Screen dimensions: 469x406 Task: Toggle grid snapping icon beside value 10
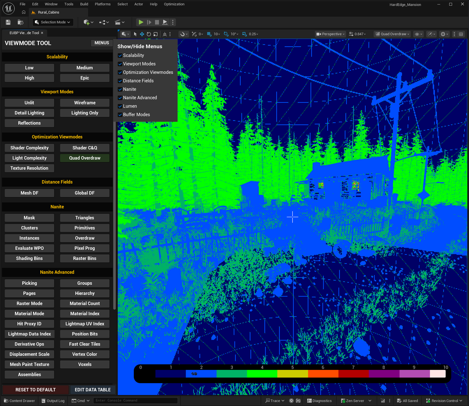[x=209, y=34]
